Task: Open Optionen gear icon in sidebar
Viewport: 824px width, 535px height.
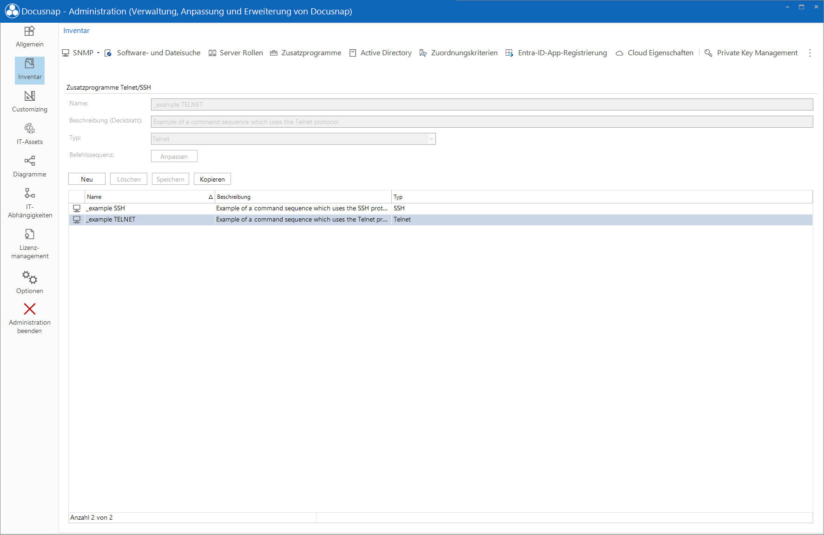Action: point(29,278)
